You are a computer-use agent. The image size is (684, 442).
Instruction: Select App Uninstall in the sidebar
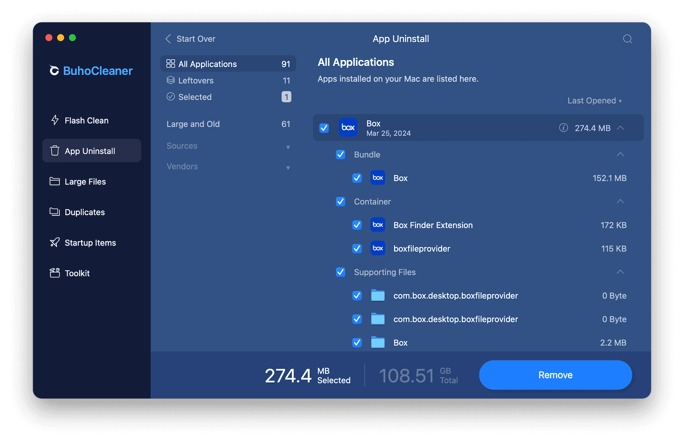pos(91,151)
